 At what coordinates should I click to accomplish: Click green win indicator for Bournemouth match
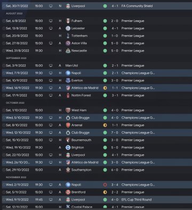(x=105, y=140)
